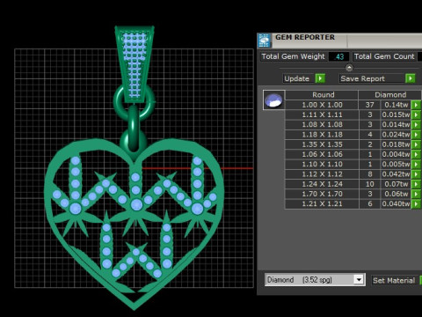Click the round diamond gem thumbnail

tap(274, 100)
